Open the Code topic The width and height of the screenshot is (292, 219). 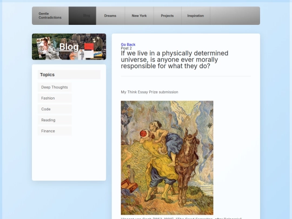(55, 109)
